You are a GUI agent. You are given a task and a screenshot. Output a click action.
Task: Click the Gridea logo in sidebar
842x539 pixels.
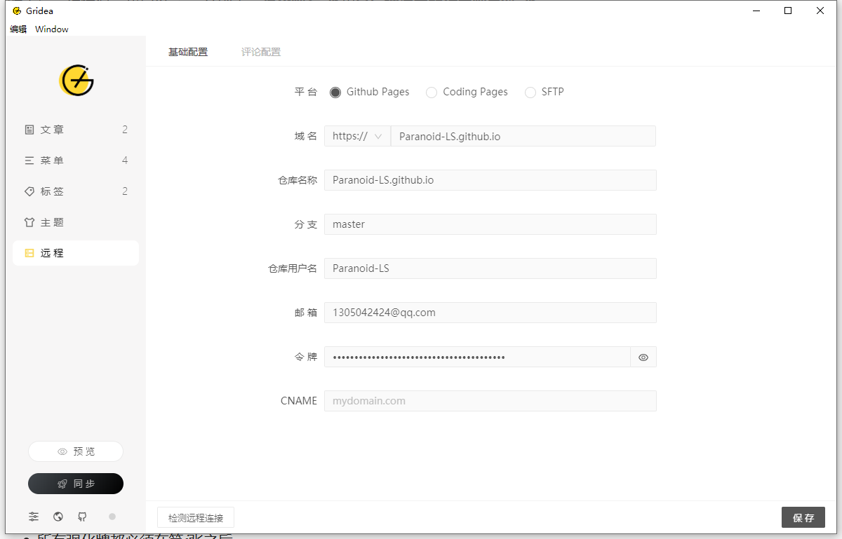pyautogui.click(x=76, y=81)
